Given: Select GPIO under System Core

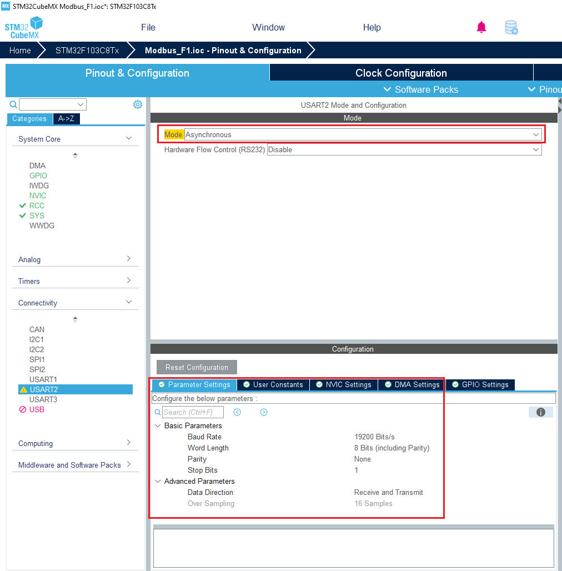Looking at the screenshot, I should pyautogui.click(x=38, y=176).
